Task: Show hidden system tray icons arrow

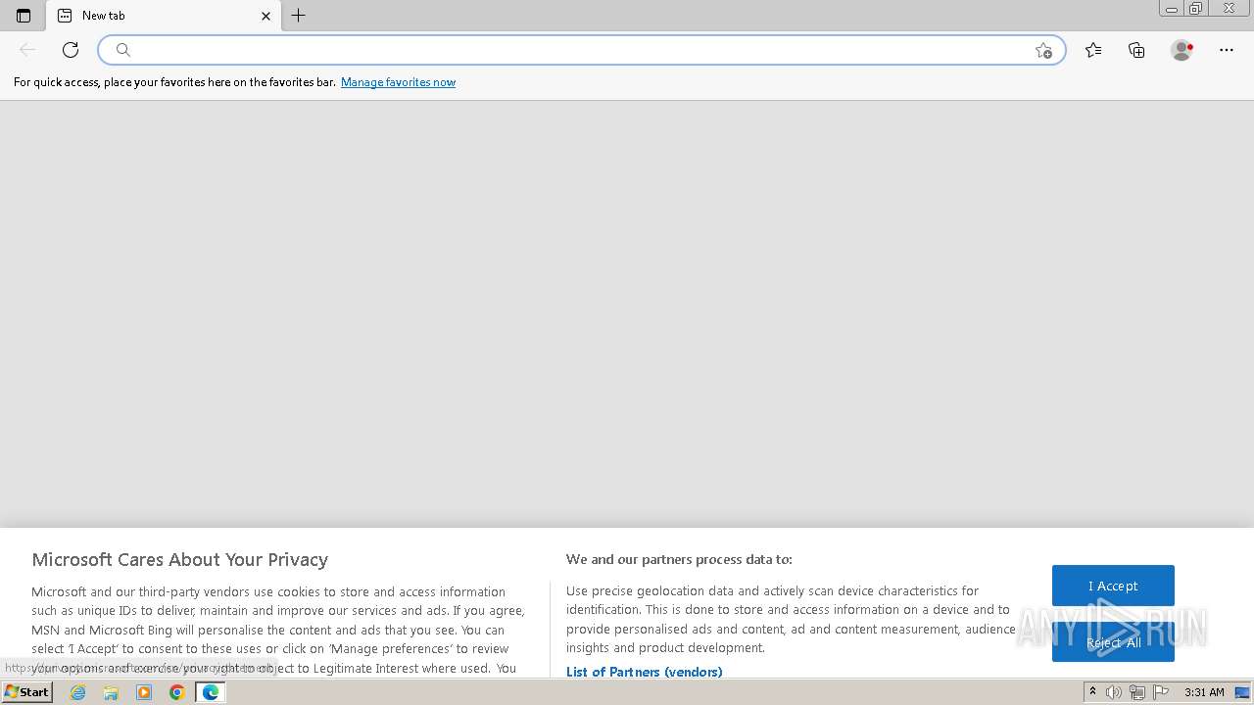Action: [1092, 692]
